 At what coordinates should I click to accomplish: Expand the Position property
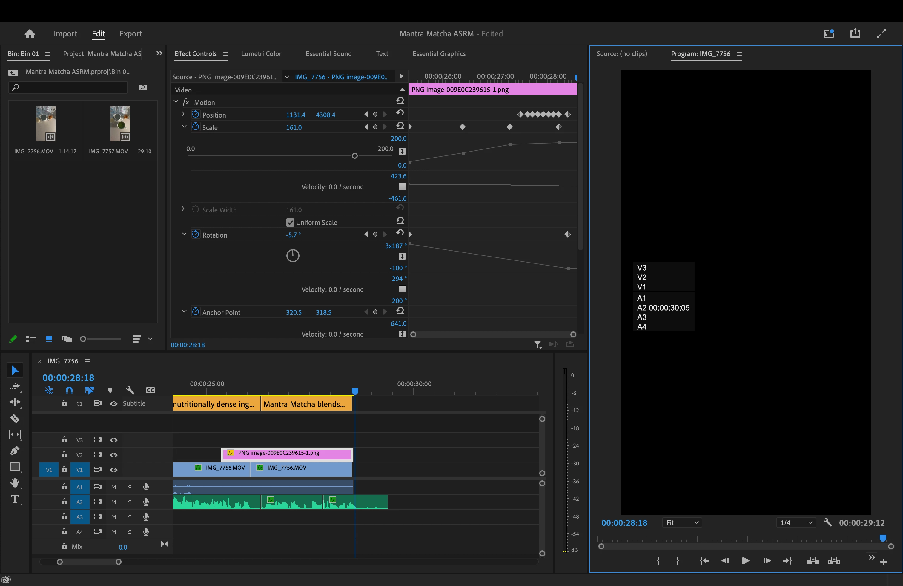click(183, 114)
